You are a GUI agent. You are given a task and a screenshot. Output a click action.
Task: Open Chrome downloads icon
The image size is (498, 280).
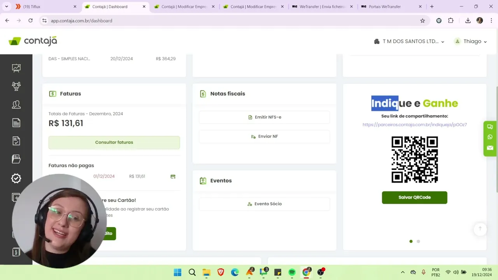click(468, 21)
